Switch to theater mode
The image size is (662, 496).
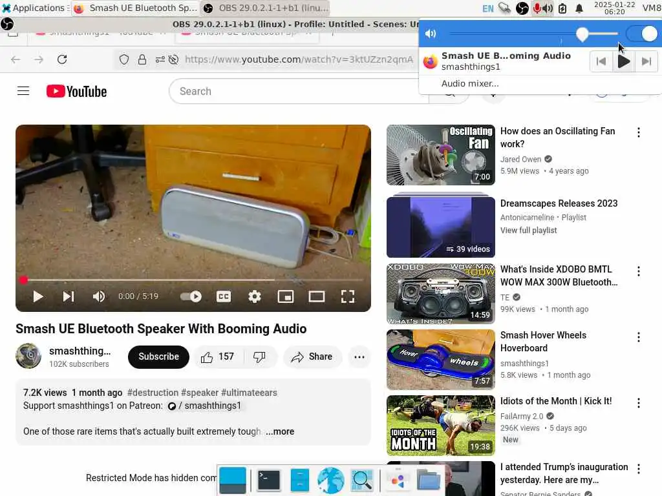pyautogui.click(x=317, y=296)
